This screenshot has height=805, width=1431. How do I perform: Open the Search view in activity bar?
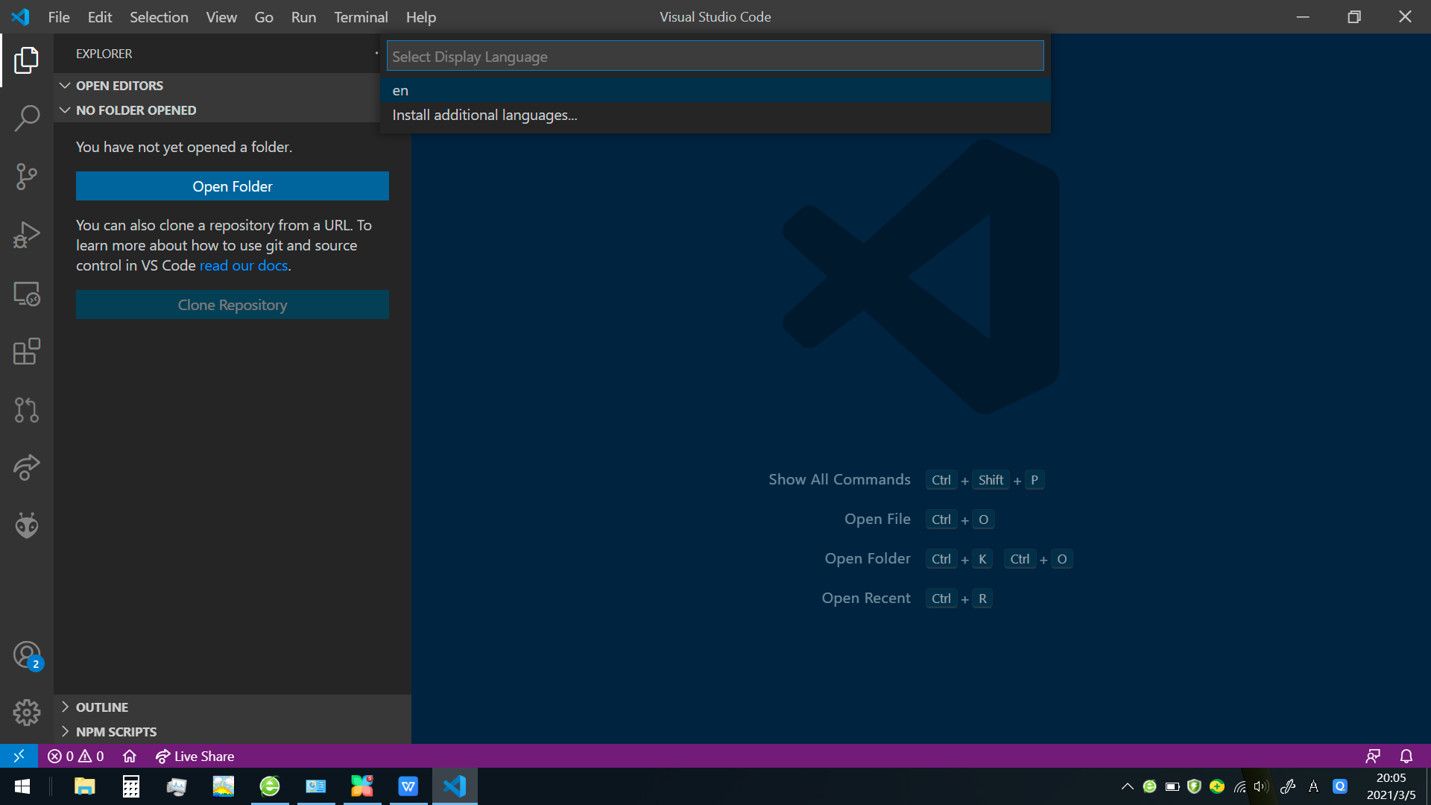27,118
